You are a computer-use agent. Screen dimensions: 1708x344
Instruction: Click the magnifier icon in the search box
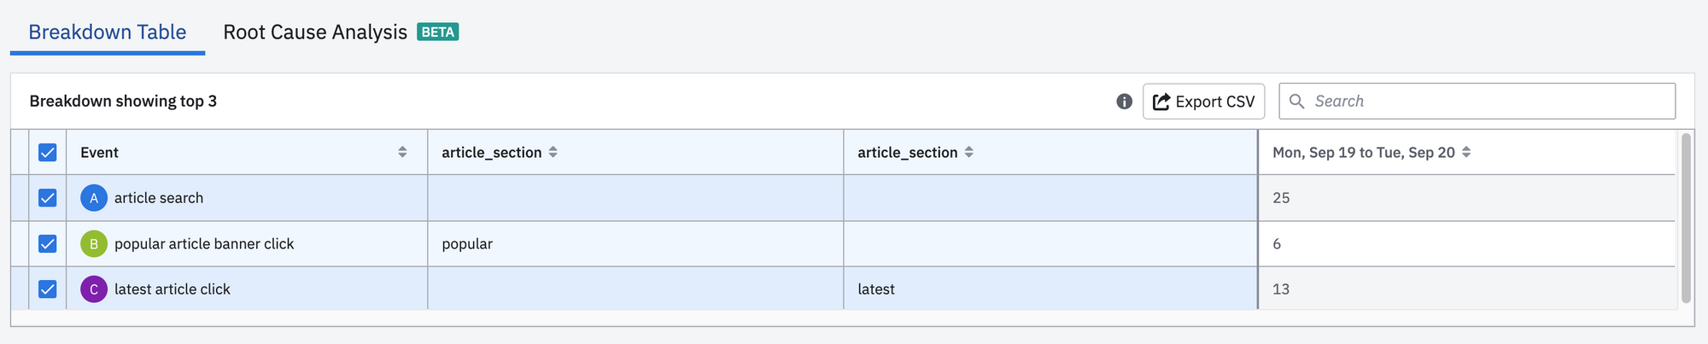1296,102
